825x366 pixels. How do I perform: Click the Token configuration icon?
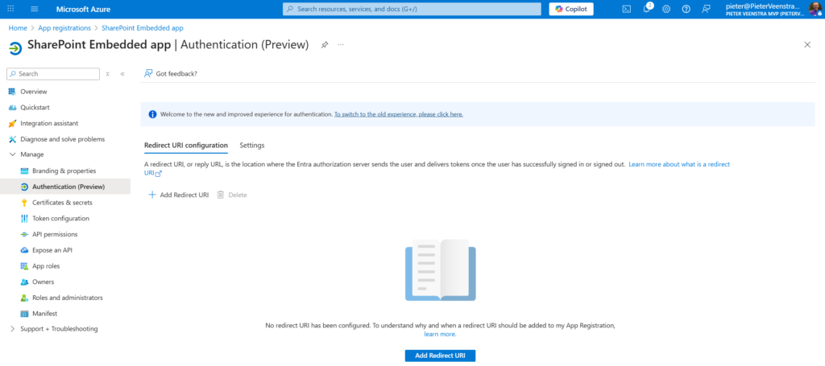(x=24, y=219)
